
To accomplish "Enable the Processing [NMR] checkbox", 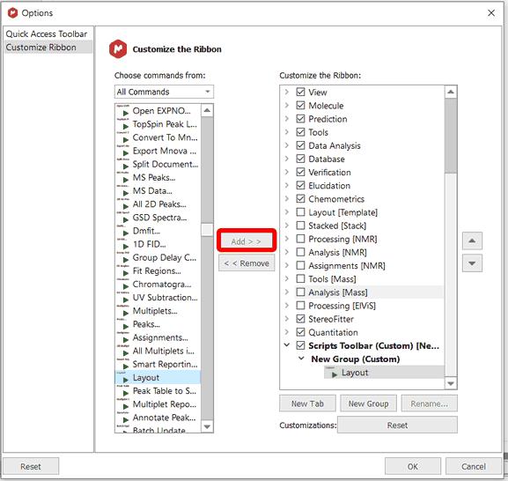I will pos(300,239).
